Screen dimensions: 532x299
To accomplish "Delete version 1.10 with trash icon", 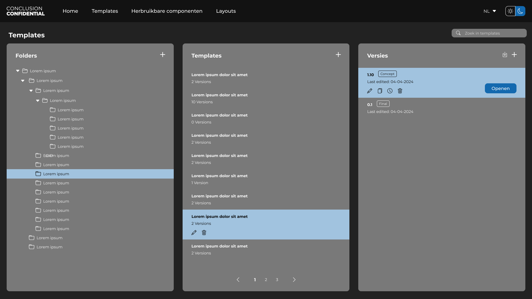I will 400,91.
